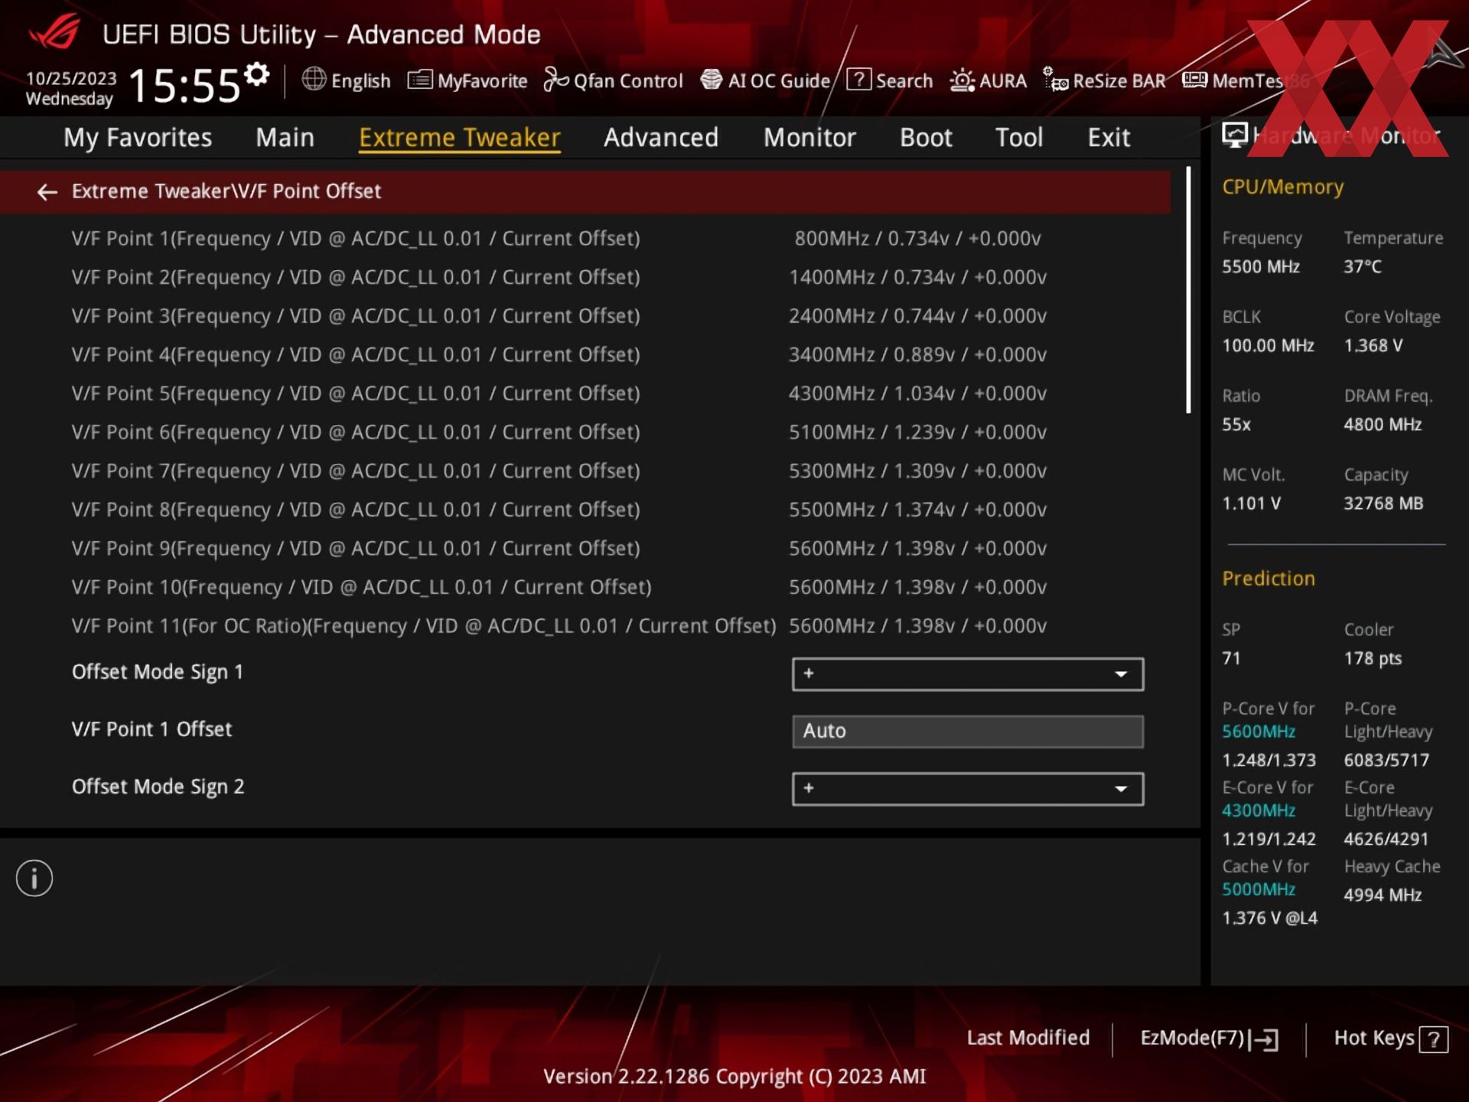
Task: Click the 5600MHz P-Core prediction link
Action: pyautogui.click(x=1259, y=732)
